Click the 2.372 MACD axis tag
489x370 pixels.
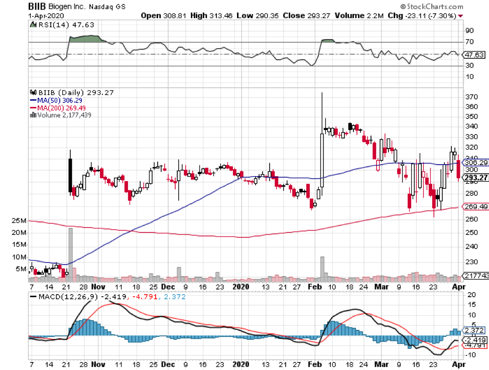474,330
